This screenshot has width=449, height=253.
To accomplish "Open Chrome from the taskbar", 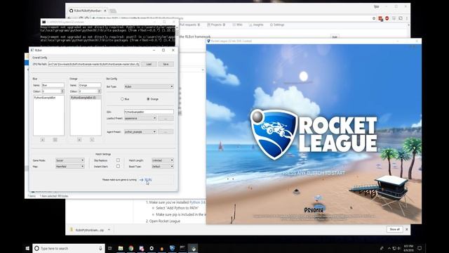I will coord(131,248).
